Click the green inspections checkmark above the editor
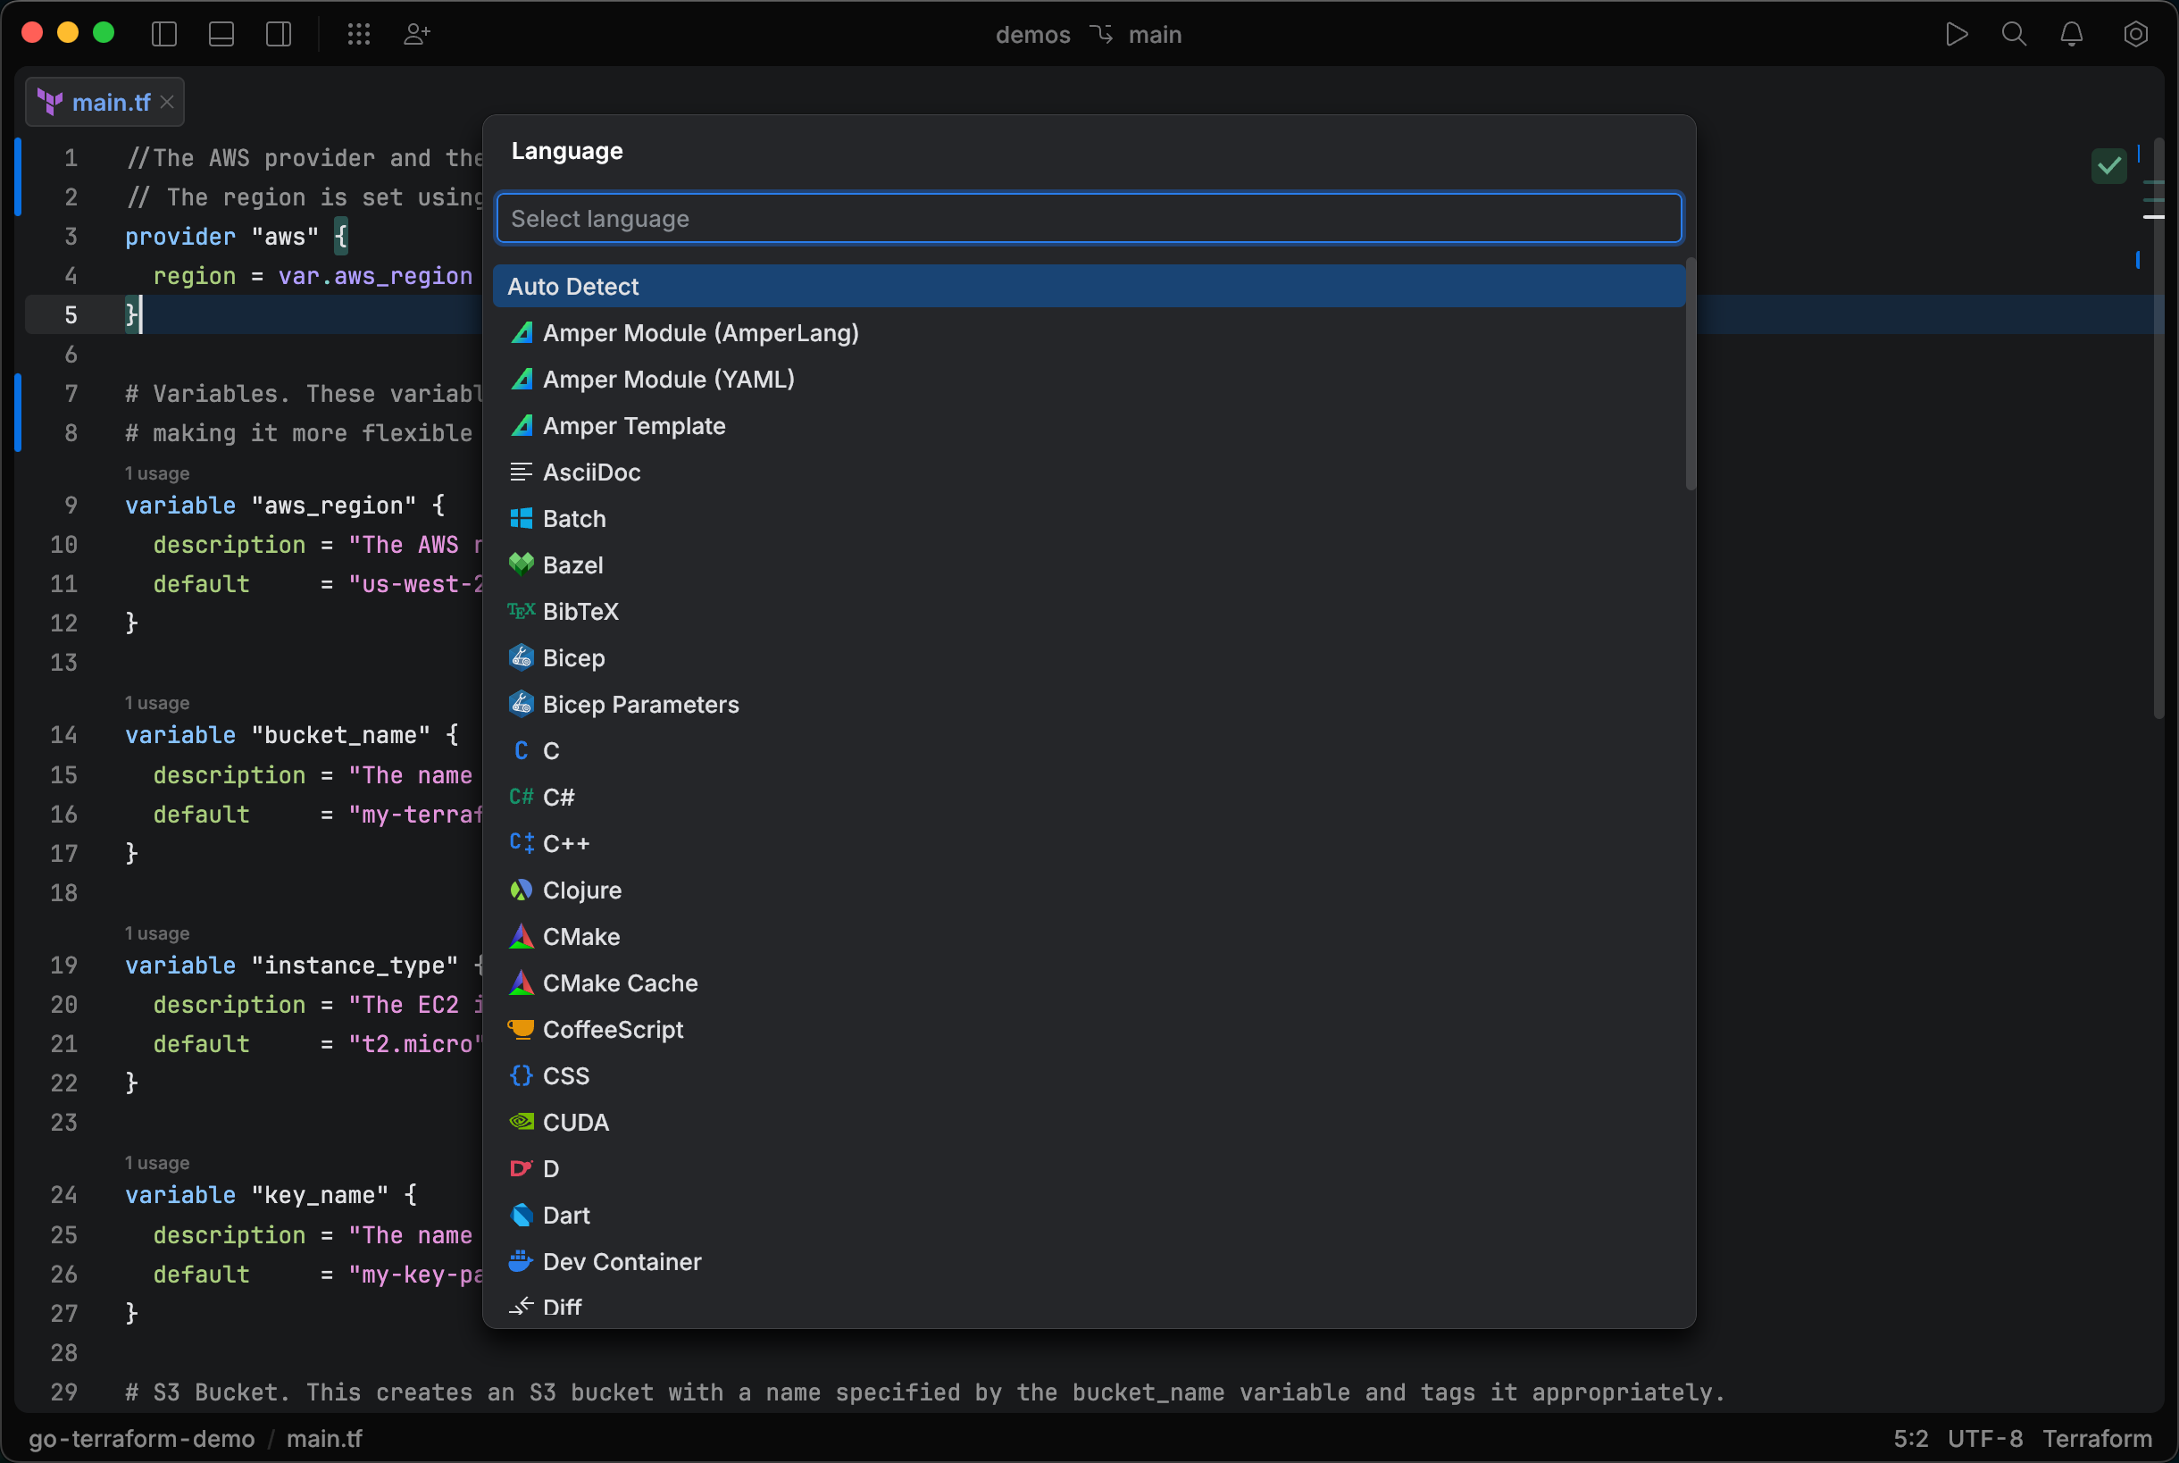 click(x=2109, y=166)
